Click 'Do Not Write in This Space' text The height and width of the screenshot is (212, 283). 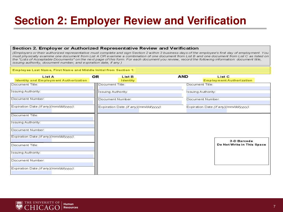tap(242, 145)
